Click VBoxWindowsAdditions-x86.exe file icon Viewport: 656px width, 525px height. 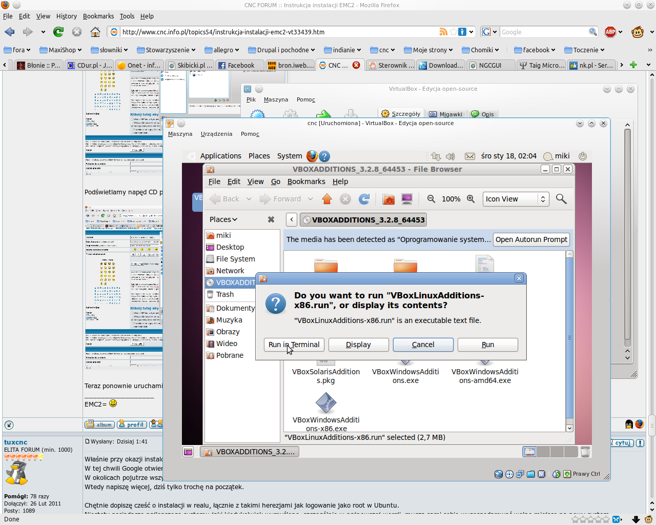(326, 403)
